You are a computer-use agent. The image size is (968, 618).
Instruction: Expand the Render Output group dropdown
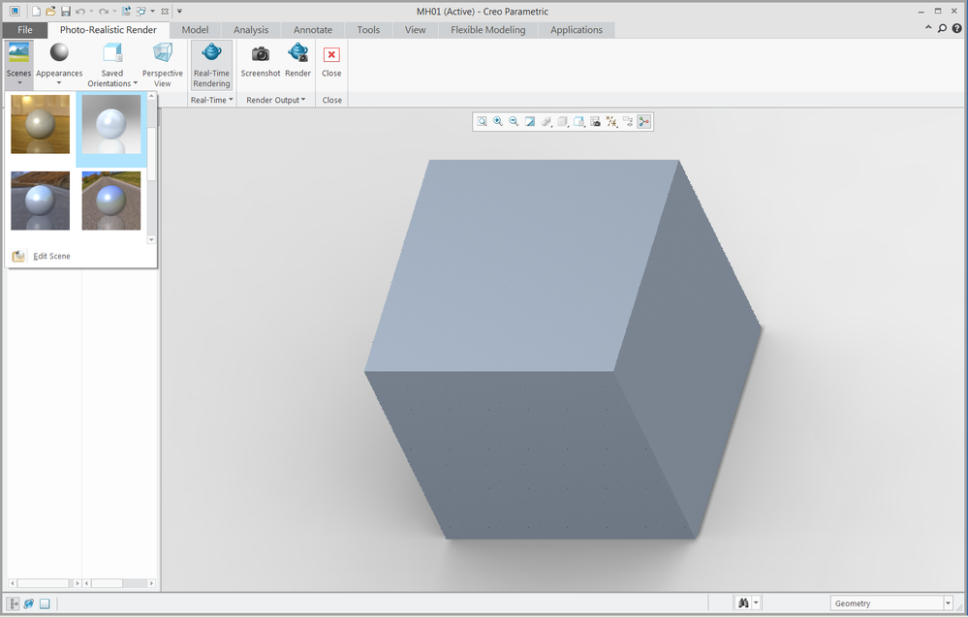275,100
